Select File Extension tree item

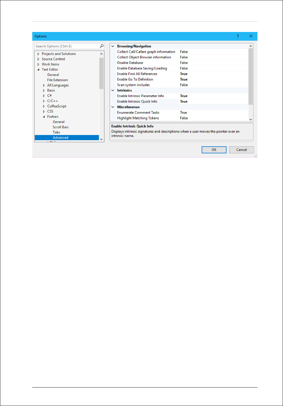pyautogui.click(x=57, y=80)
